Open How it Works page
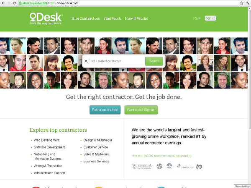The image size is (251, 188). [136, 18]
